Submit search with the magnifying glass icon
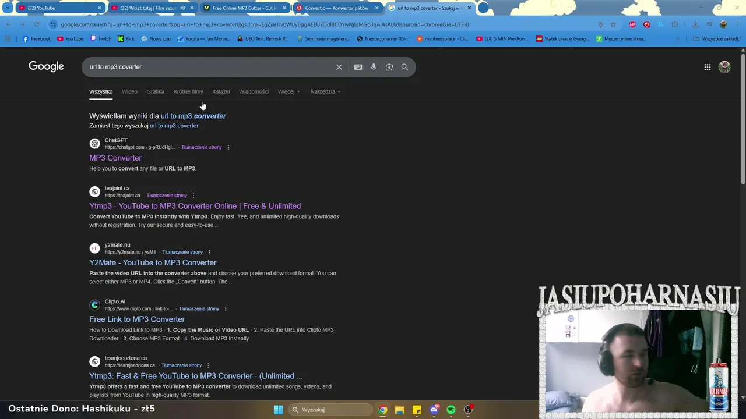This screenshot has height=419, width=746. pyautogui.click(x=404, y=67)
